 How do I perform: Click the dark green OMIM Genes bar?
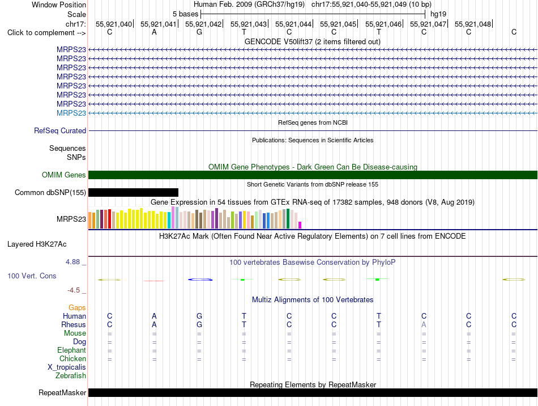(x=313, y=175)
